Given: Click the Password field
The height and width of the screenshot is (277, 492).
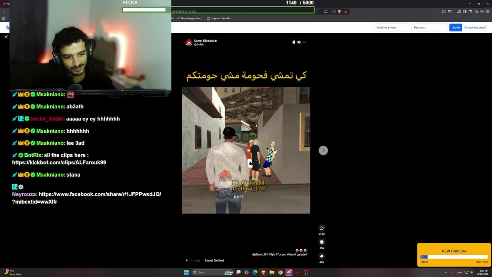Looking at the screenshot, I should (x=429, y=27).
